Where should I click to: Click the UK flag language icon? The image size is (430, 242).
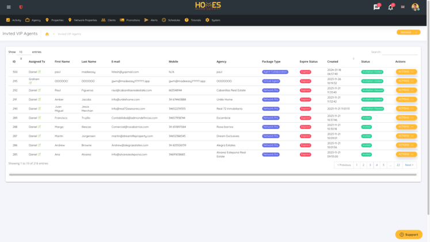coord(403,7)
